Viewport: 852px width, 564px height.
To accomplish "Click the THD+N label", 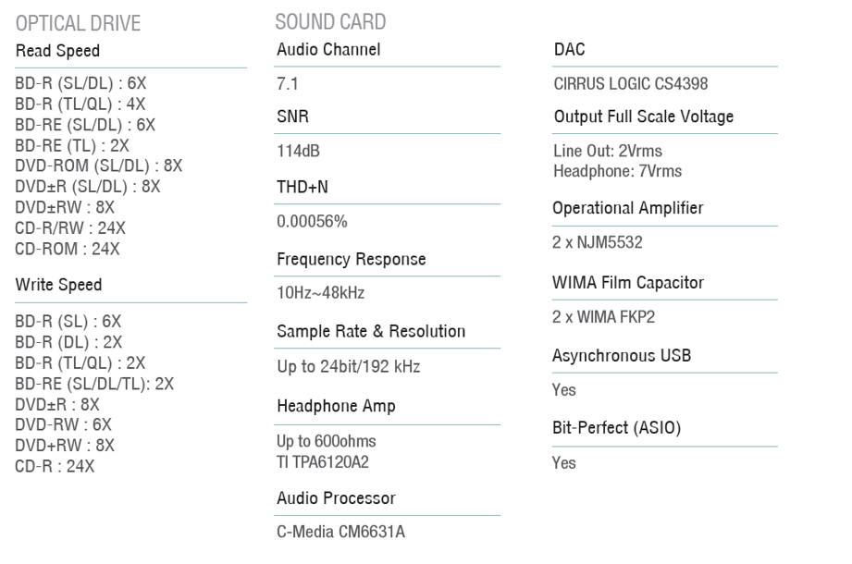I will coord(303,187).
